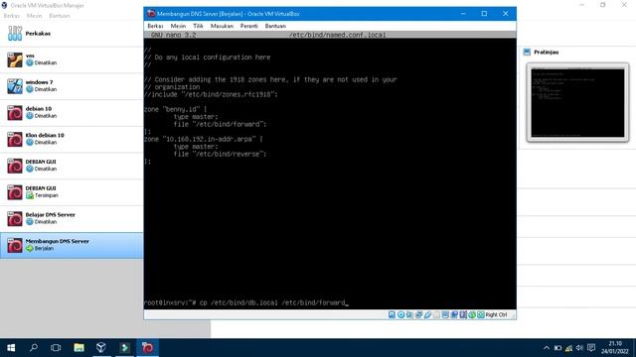
Task: Click the volume icon in system tray
Action: click(x=579, y=348)
